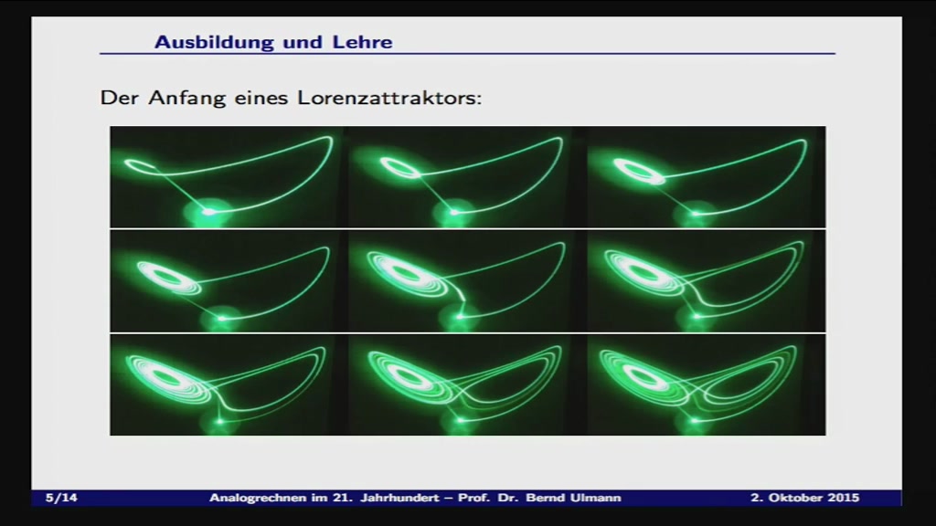Click the slide number '5/14' in footer
This screenshot has width=936, height=526.
[x=61, y=498]
